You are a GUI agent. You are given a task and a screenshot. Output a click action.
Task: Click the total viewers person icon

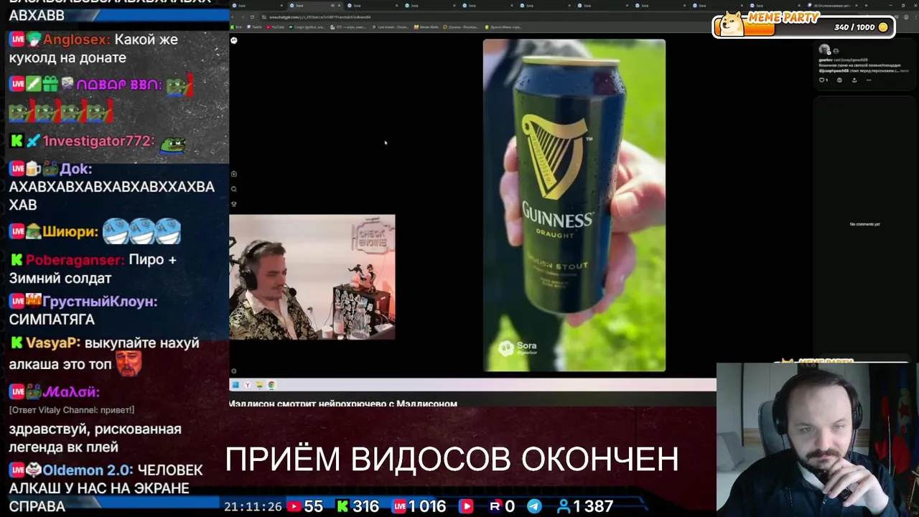(x=564, y=506)
